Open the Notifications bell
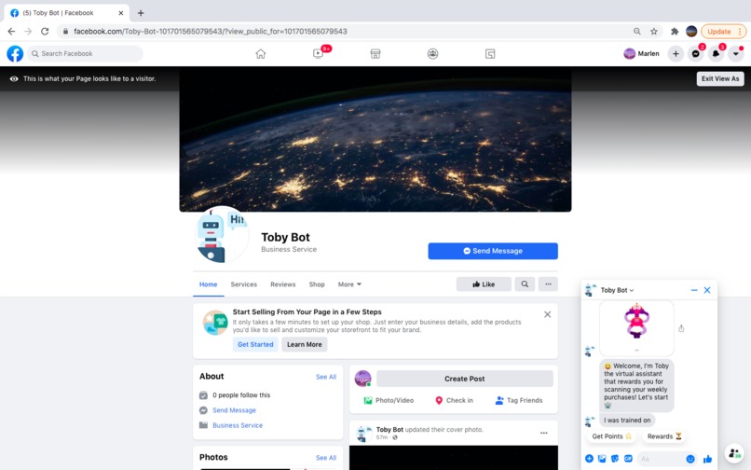This screenshot has width=751, height=470. click(x=716, y=54)
